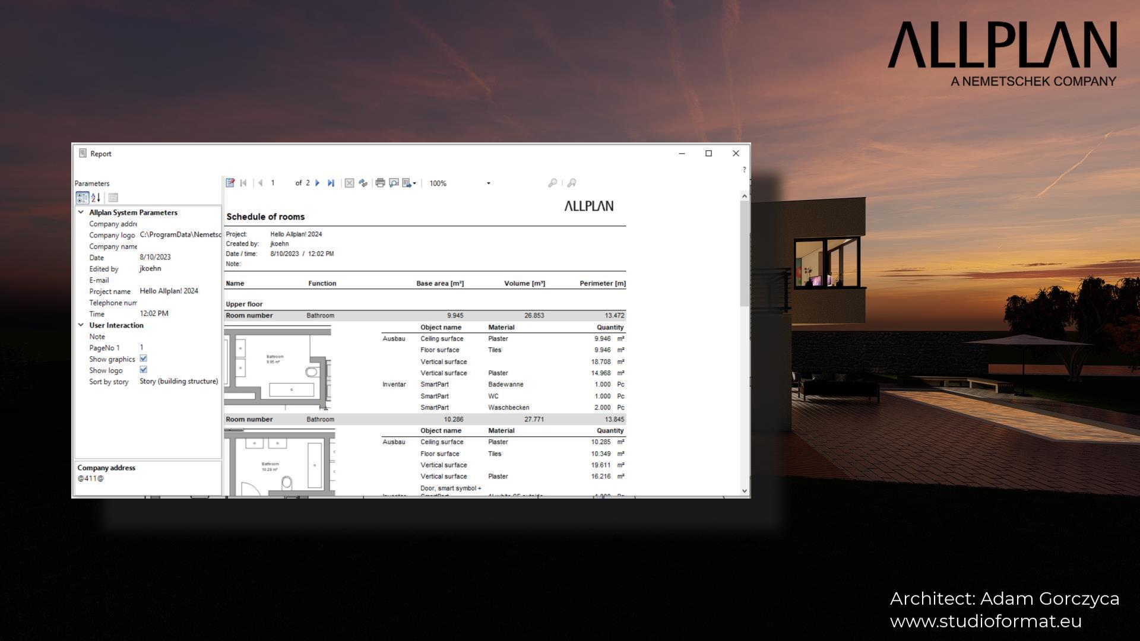Image resolution: width=1140 pixels, height=641 pixels.
Task: Open print layout preview
Action: pos(394,183)
